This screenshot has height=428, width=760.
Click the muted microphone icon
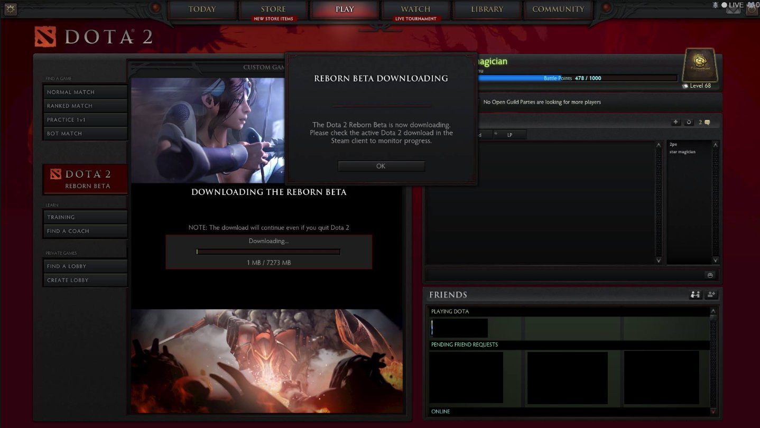[715, 5]
